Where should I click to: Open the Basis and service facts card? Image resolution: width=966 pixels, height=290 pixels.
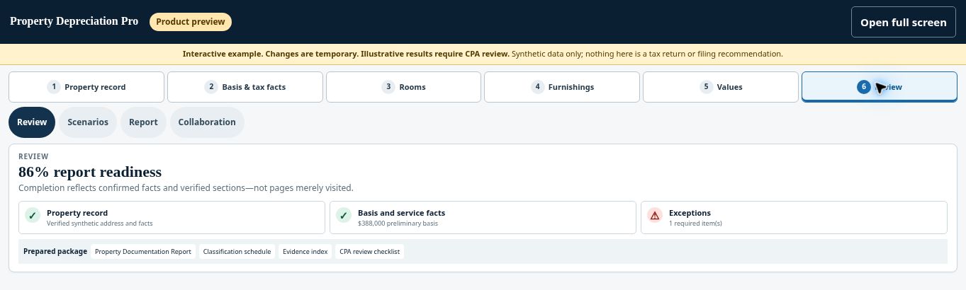tap(483, 217)
